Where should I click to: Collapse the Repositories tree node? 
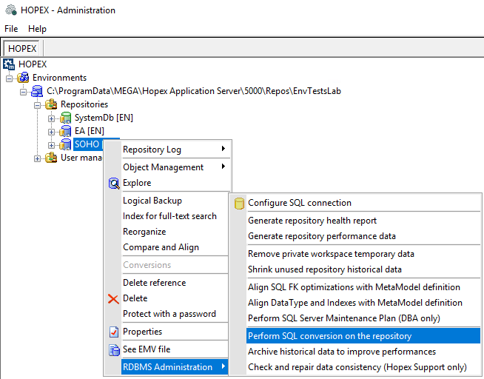click(38, 104)
